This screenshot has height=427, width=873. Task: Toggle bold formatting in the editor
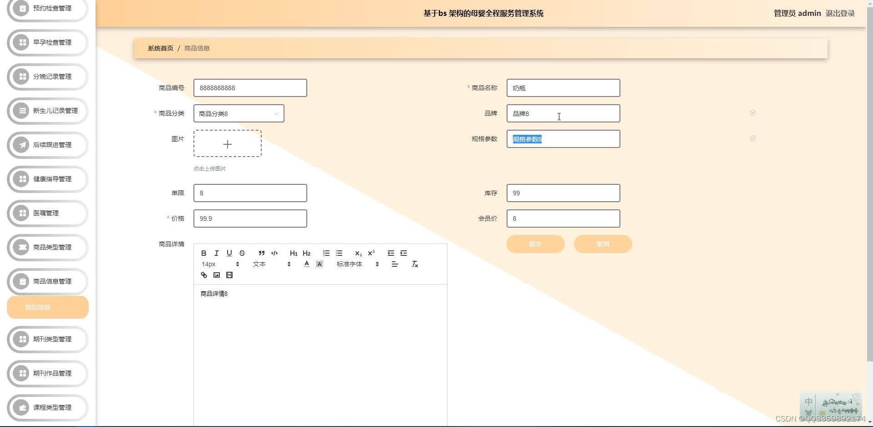pos(204,253)
